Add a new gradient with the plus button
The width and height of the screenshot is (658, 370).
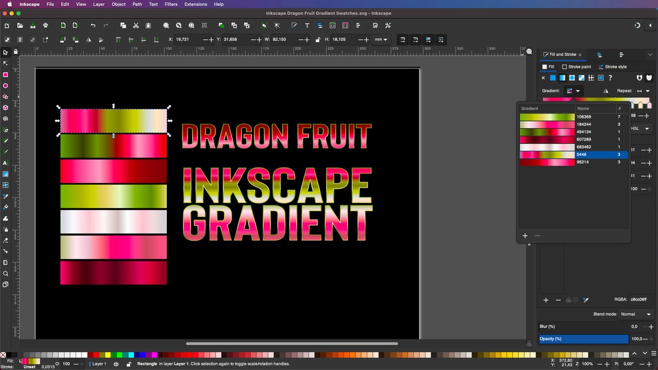coord(525,236)
